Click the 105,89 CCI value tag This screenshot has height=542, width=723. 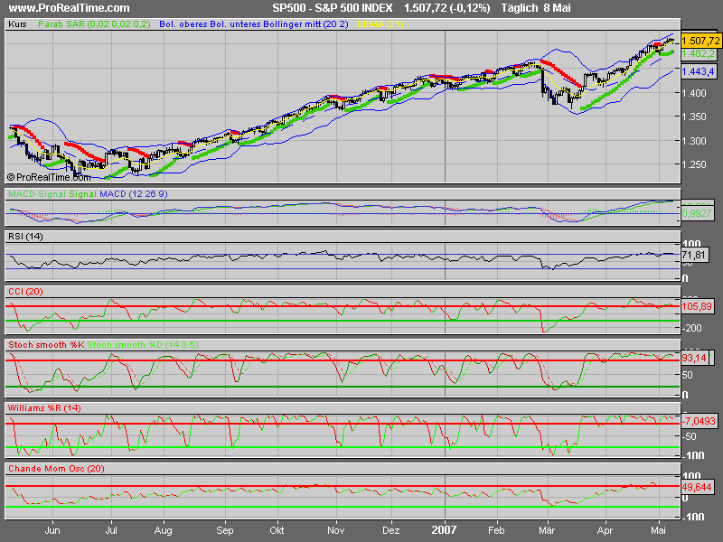pyautogui.click(x=697, y=306)
